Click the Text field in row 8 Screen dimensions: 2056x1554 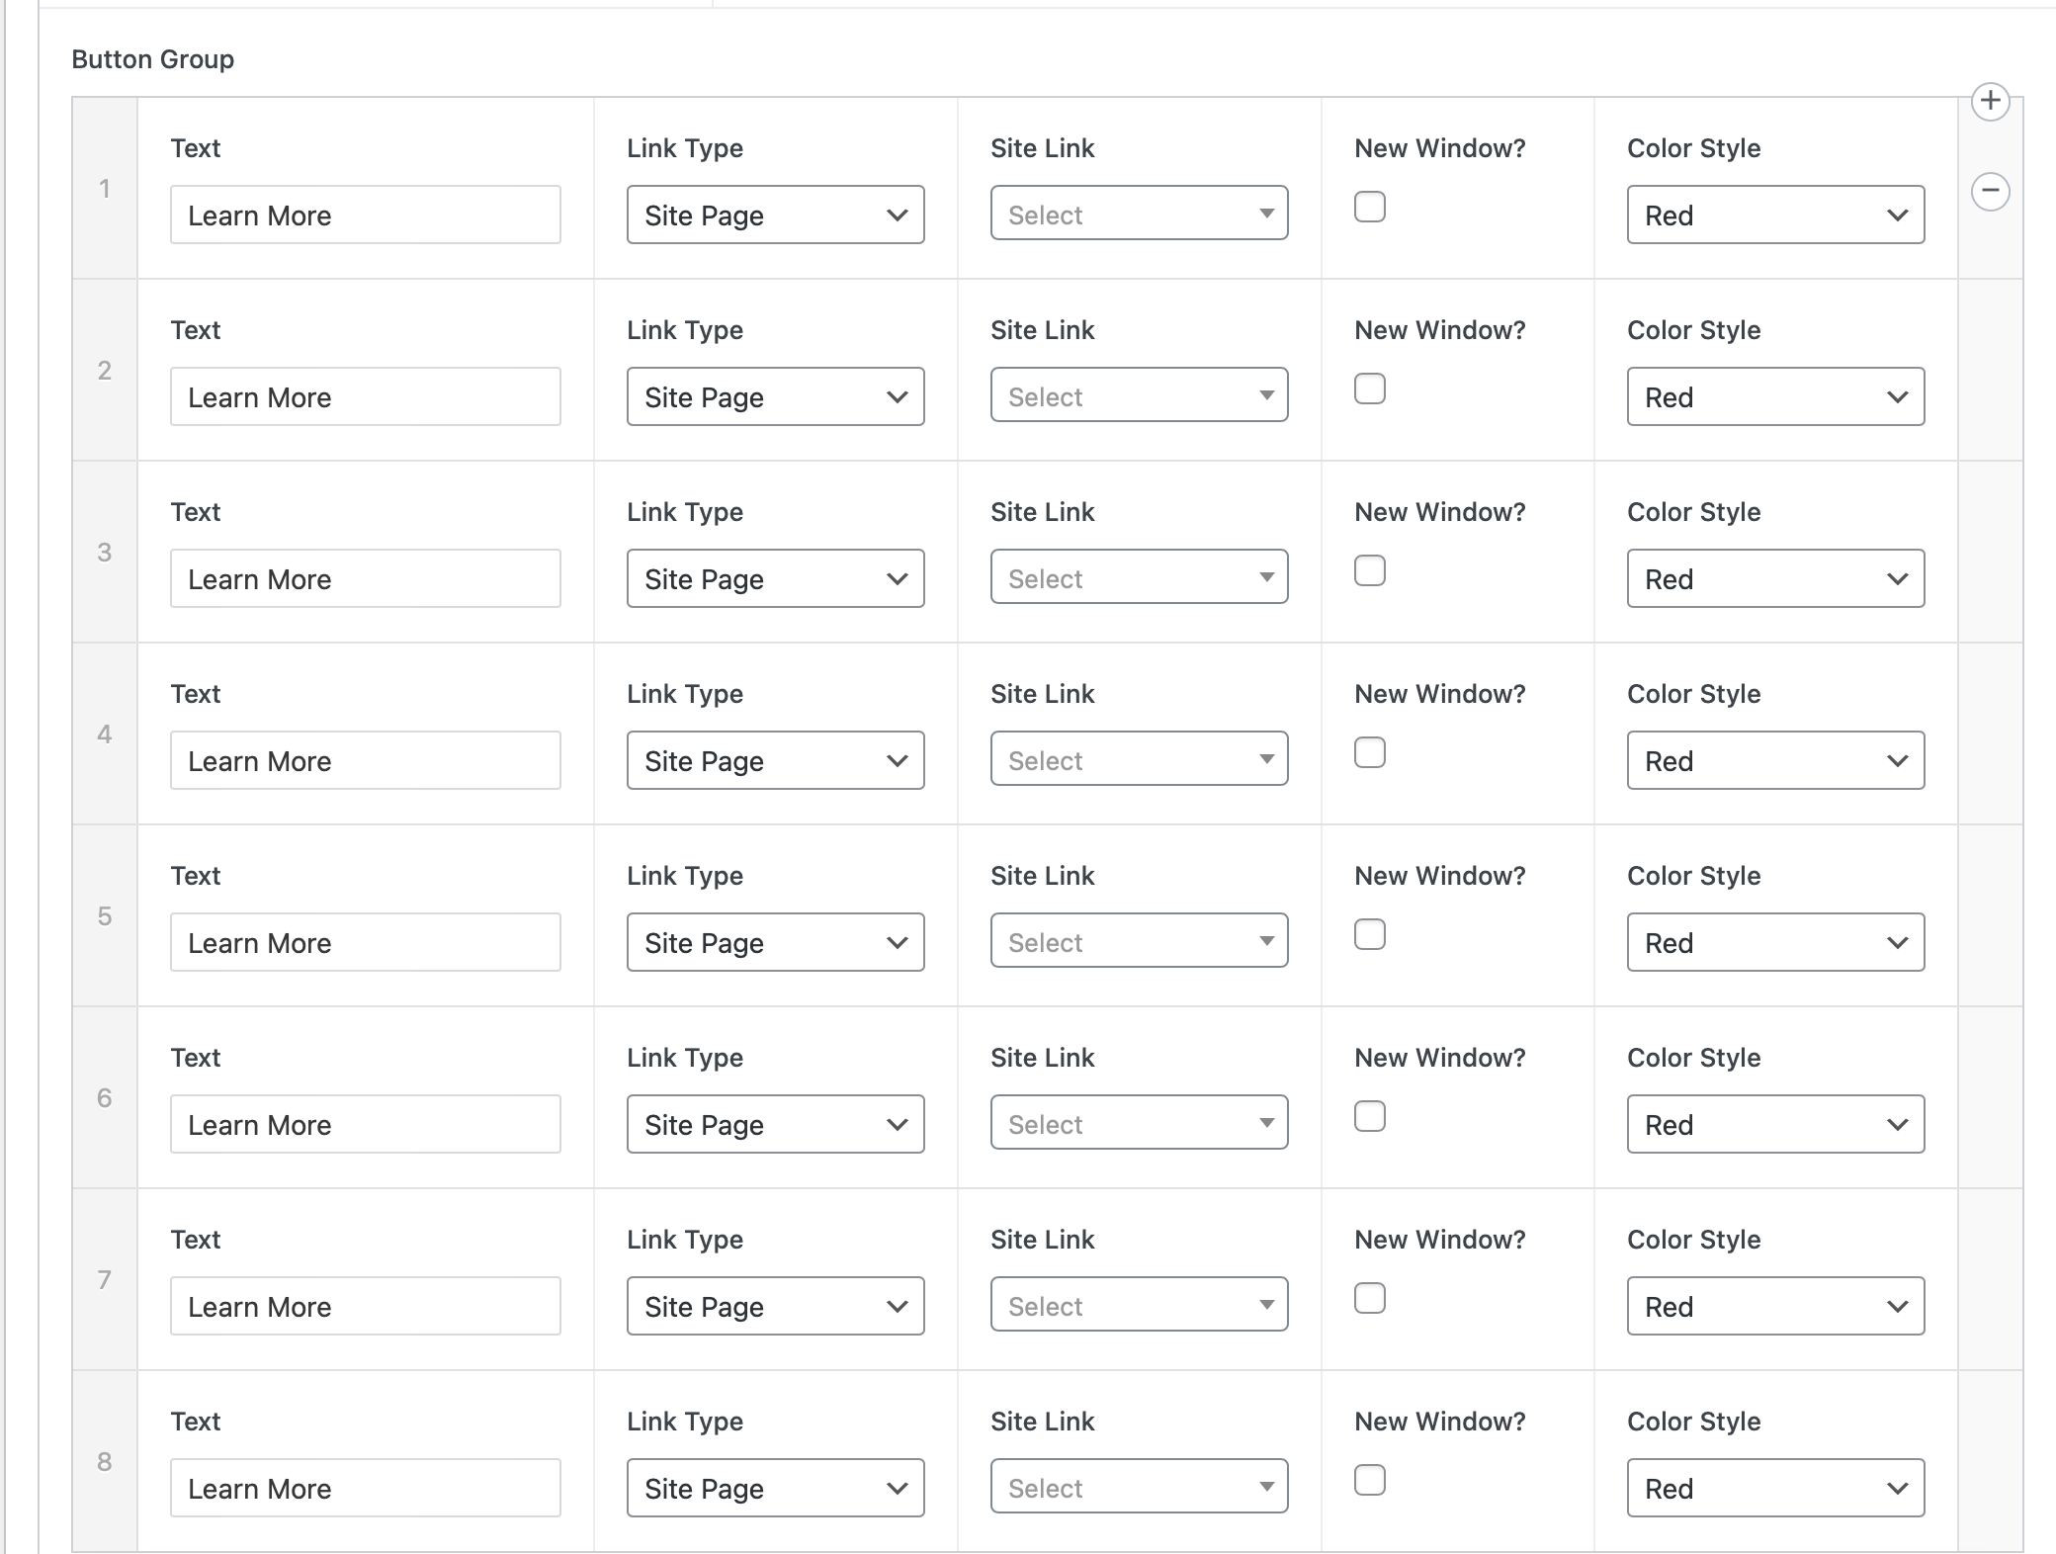(365, 1488)
